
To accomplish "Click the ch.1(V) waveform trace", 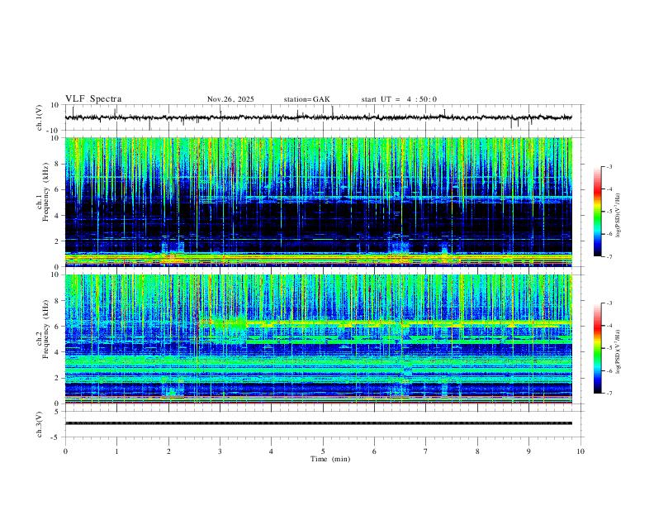I will pos(319,117).
